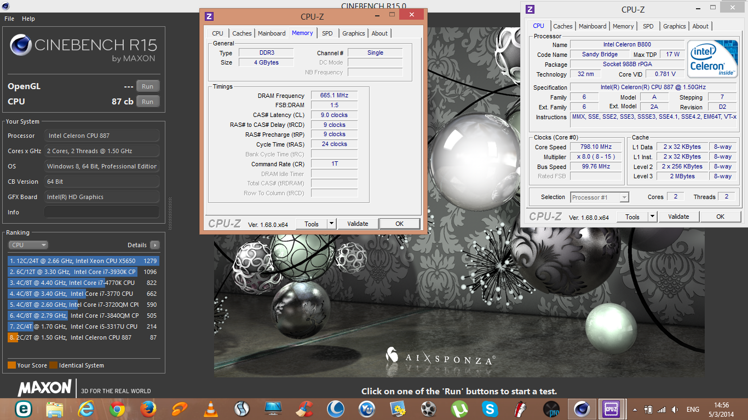The image size is (748, 420).
Task: Click the Intel Celeron inside logo
Action: click(x=712, y=58)
